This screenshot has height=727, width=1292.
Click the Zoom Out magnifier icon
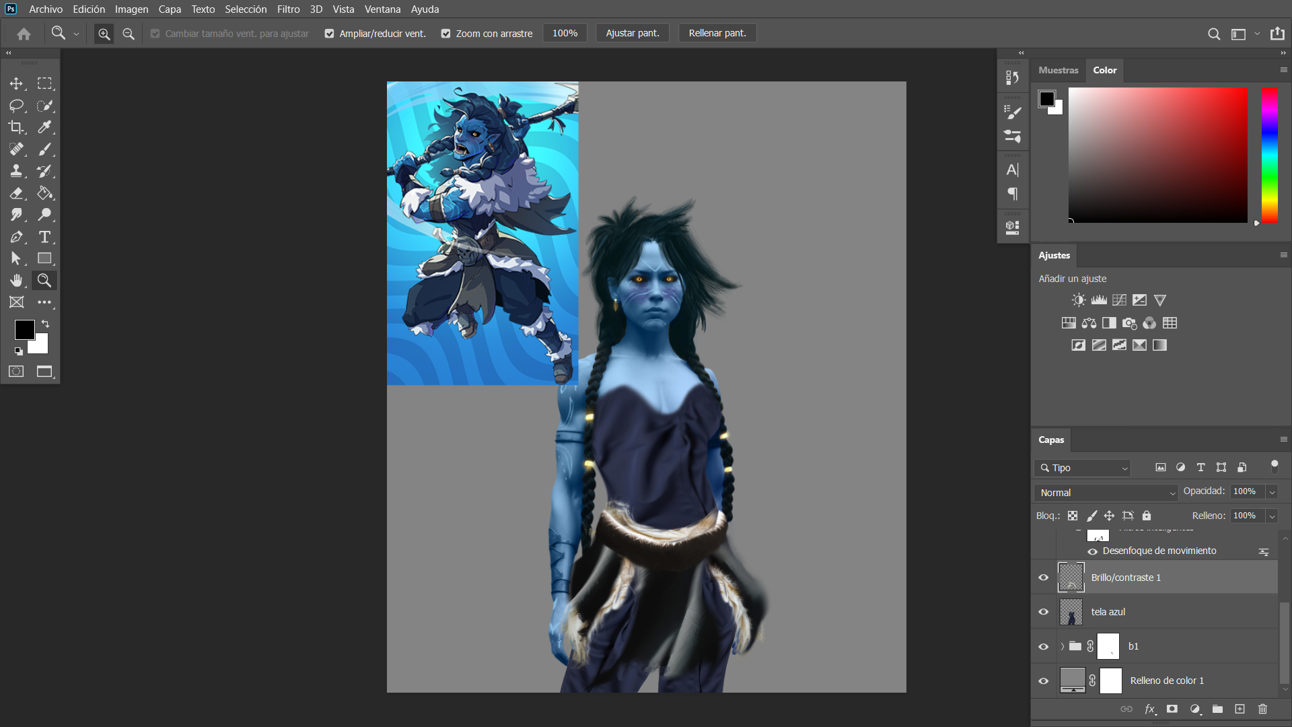129,34
